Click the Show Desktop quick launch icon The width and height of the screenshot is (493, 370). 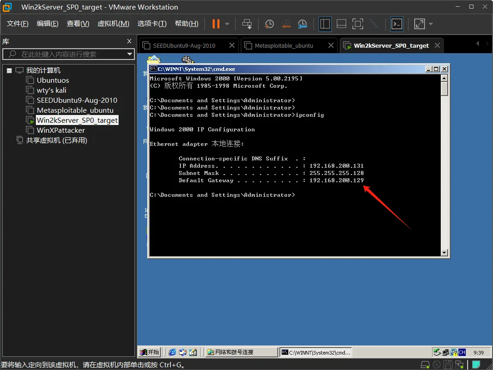[193, 352]
